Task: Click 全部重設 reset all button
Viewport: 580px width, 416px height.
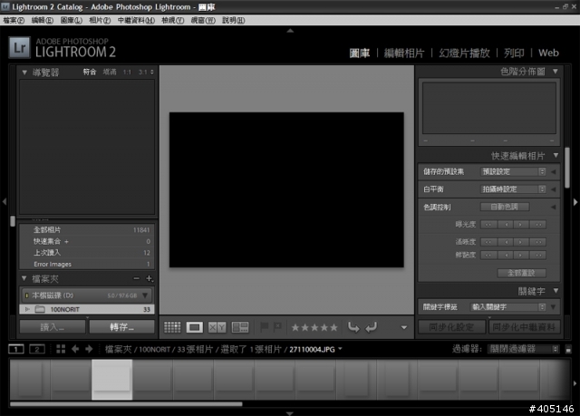Action: (x=522, y=274)
